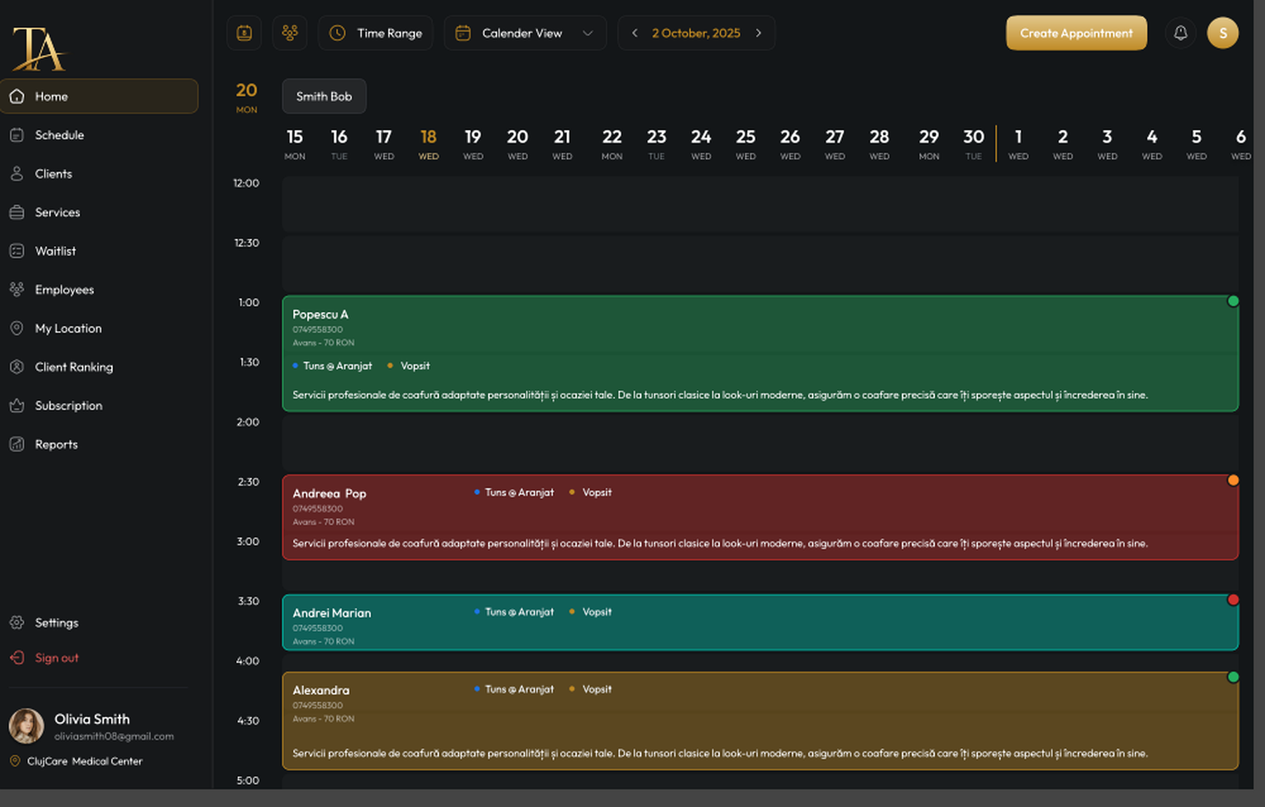
Task: Open My Location page
Action: tap(68, 328)
